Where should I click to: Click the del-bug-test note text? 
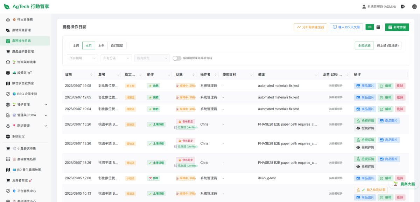tap(267, 178)
